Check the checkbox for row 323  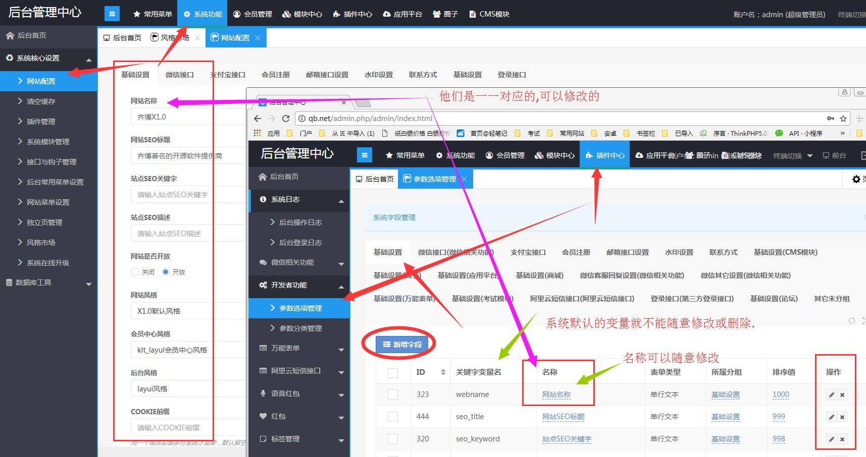393,394
